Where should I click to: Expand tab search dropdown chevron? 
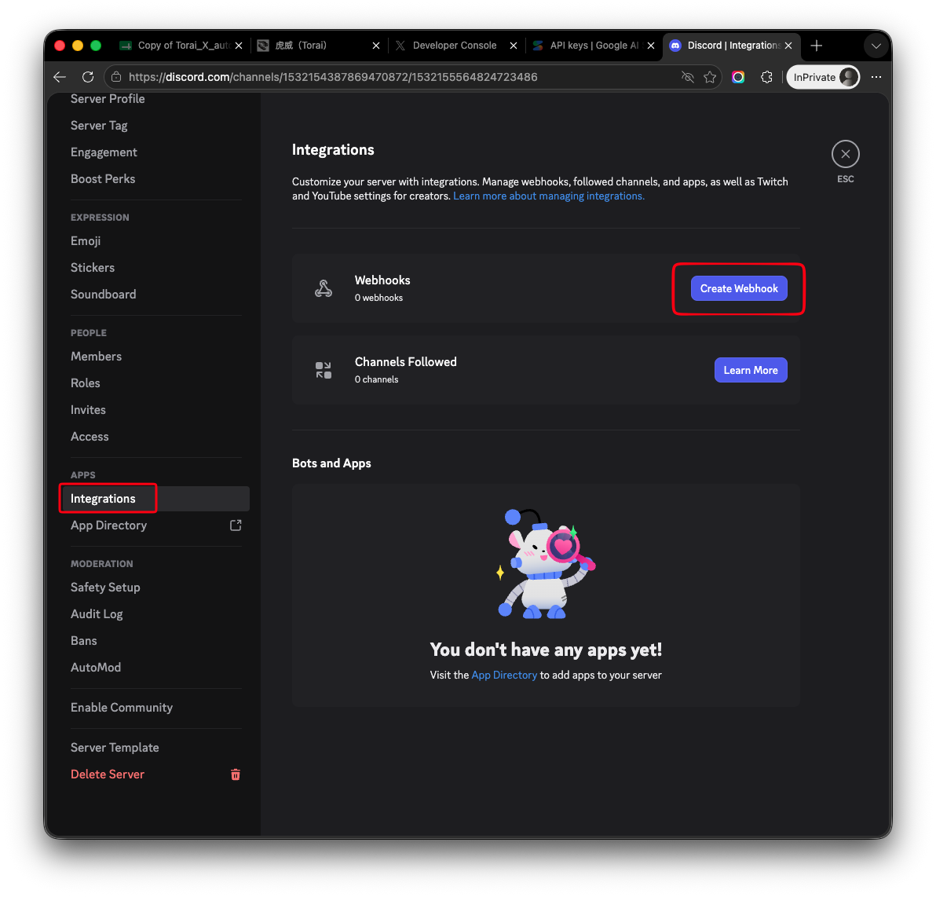point(876,46)
